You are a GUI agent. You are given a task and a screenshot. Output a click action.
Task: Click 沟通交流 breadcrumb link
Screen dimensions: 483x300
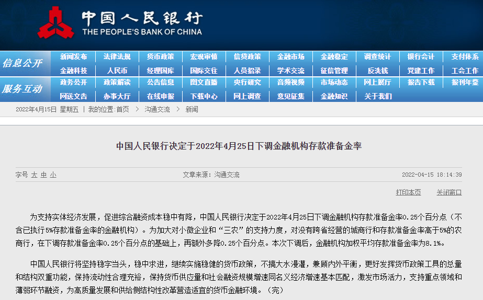point(157,109)
